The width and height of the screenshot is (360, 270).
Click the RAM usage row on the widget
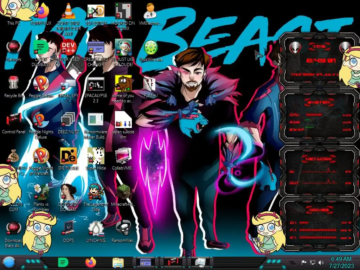tap(320, 122)
